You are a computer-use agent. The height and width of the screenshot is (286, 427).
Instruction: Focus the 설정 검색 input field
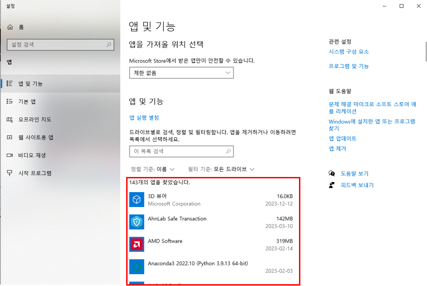(60, 45)
